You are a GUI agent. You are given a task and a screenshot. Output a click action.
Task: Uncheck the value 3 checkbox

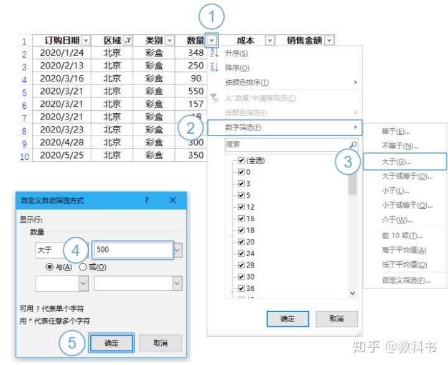pyautogui.click(x=241, y=183)
